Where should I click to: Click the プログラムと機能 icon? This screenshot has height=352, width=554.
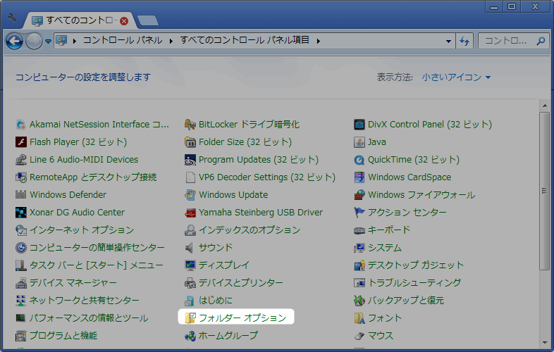(21, 336)
